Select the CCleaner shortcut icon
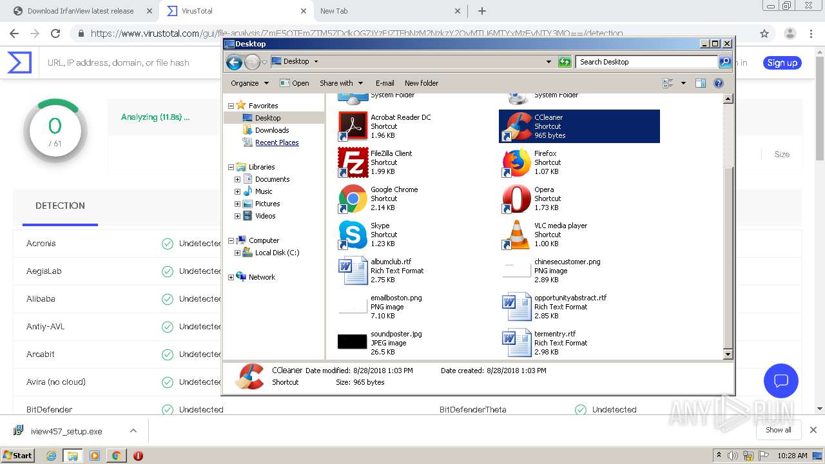The height and width of the screenshot is (464, 825). [x=517, y=126]
